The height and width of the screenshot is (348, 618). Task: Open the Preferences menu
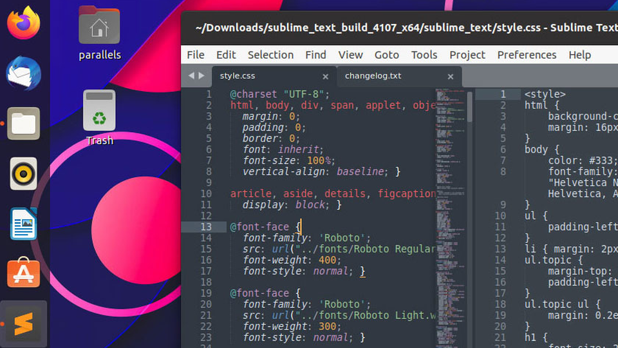[x=527, y=55]
